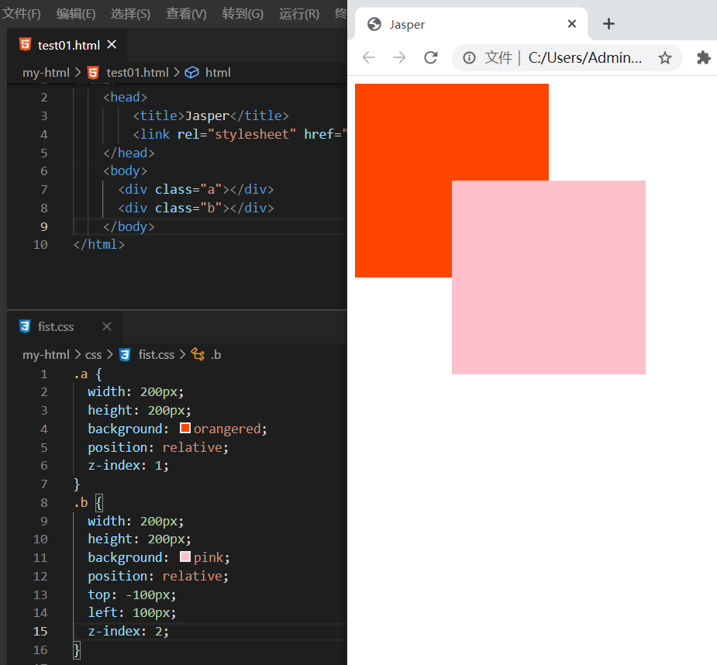Click line number 9 in test01.html gutter
The width and height of the screenshot is (717, 665).
[44, 226]
